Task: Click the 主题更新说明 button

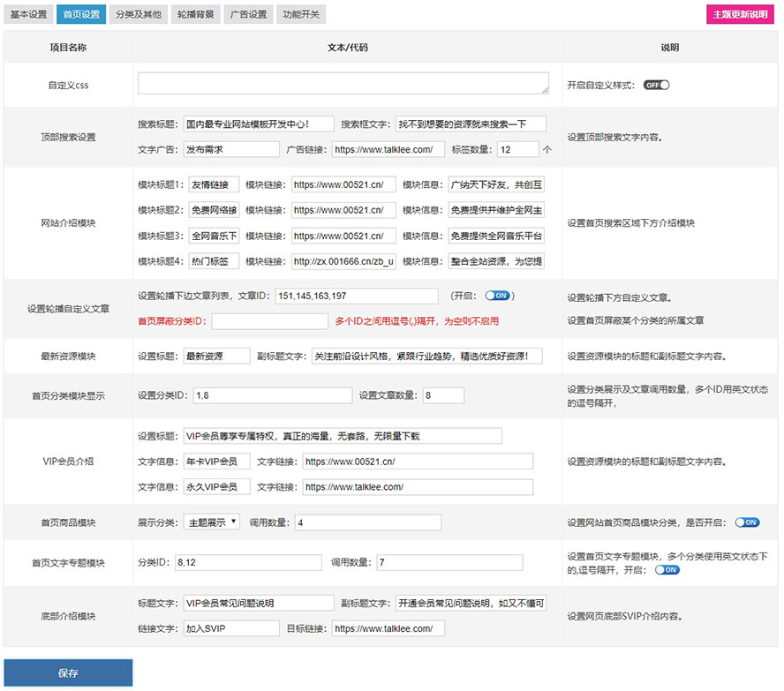Action: 740,15
